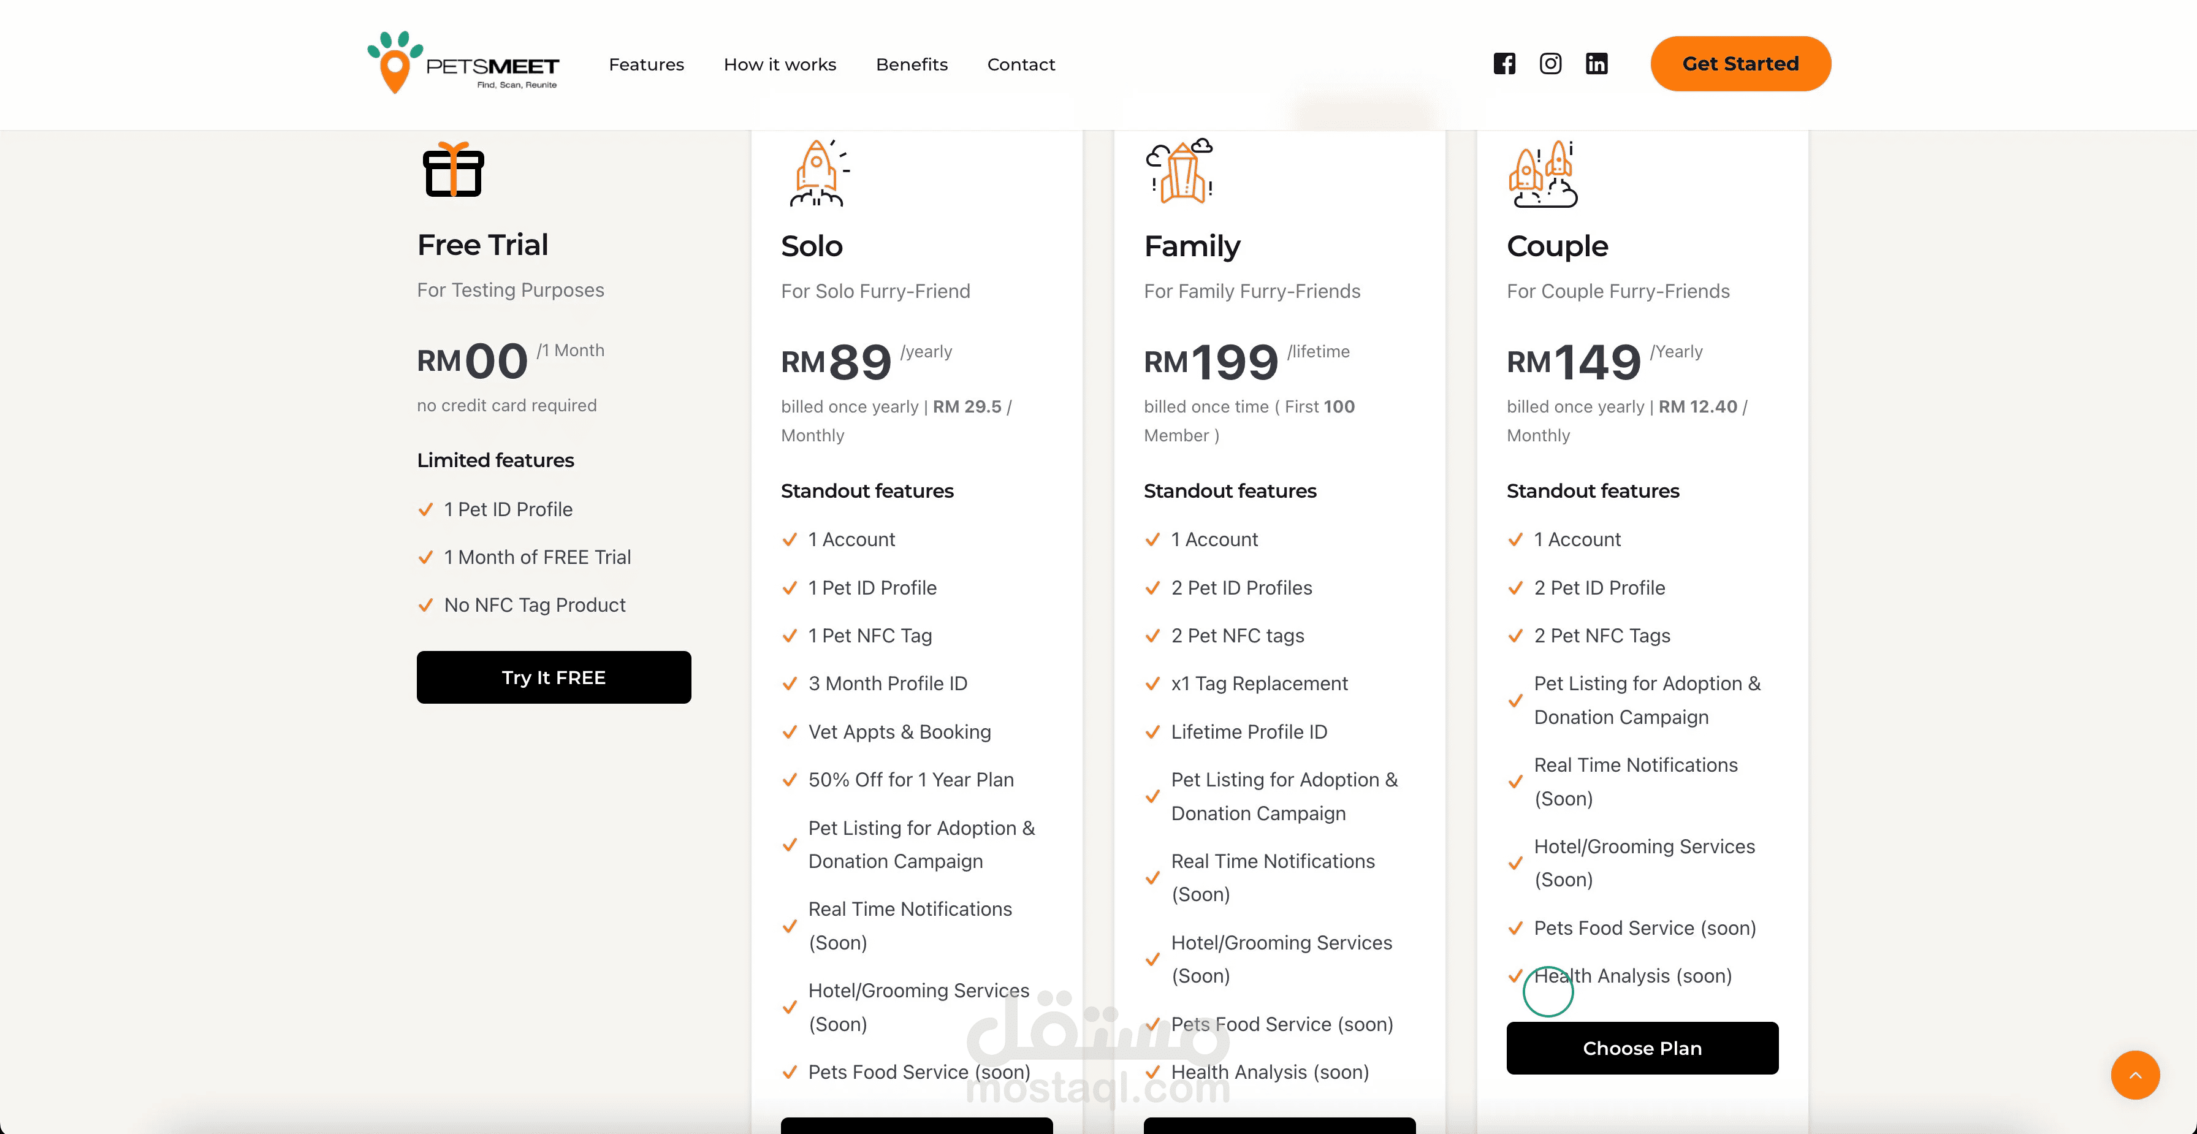Click the Try It FREE button

554,677
